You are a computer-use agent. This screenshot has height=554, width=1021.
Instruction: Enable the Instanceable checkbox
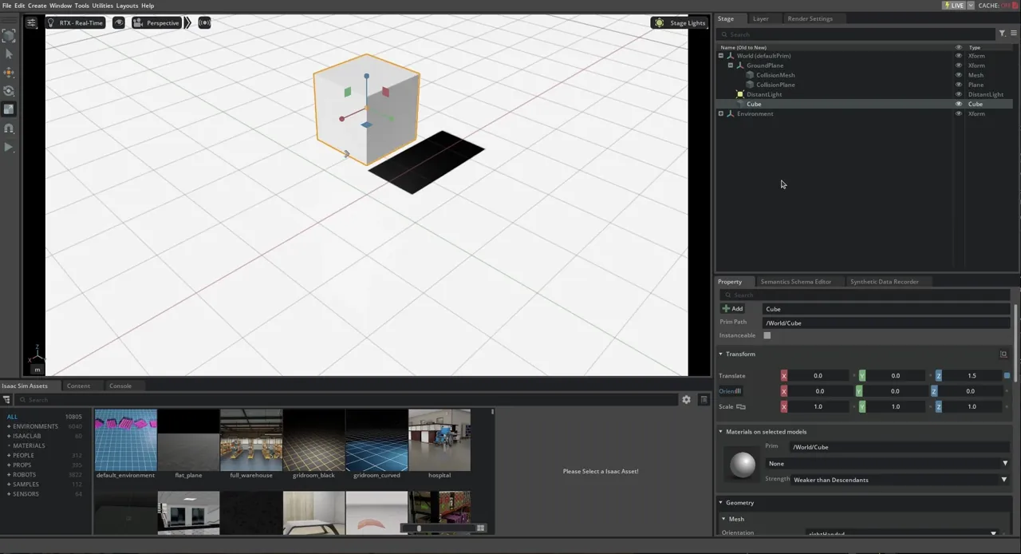pyautogui.click(x=767, y=335)
